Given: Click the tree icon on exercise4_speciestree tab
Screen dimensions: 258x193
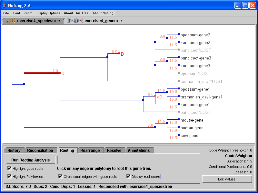Looking at the screenshot, I should tap(11, 21).
